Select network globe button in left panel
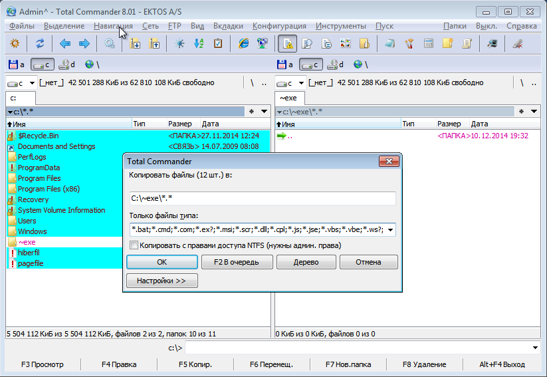547x377 pixels. pos(92,64)
